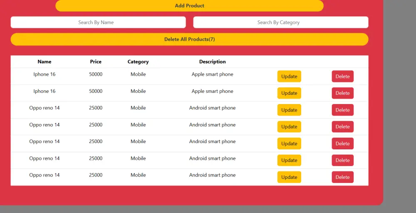The width and height of the screenshot is (416, 213).
Task: Focus the Search By Category field
Action: [281, 22]
